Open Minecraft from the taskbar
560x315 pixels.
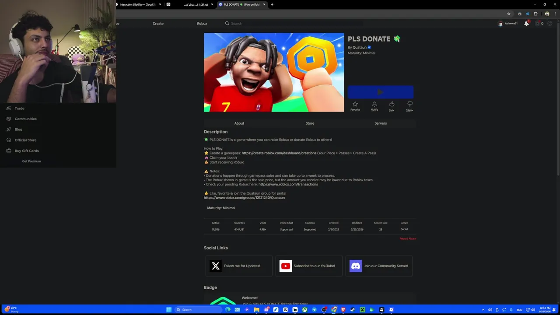(362, 310)
